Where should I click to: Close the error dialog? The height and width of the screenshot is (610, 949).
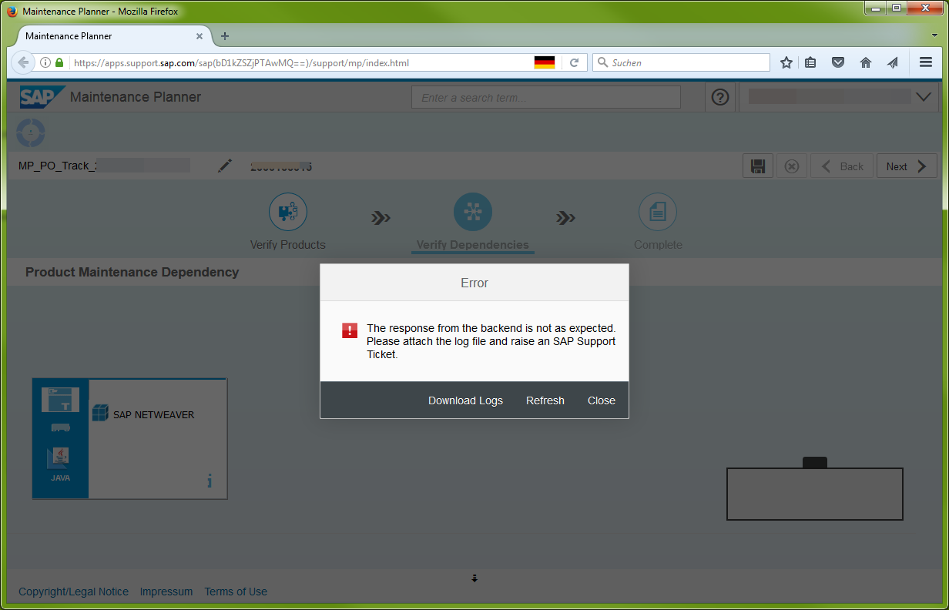[602, 401]
